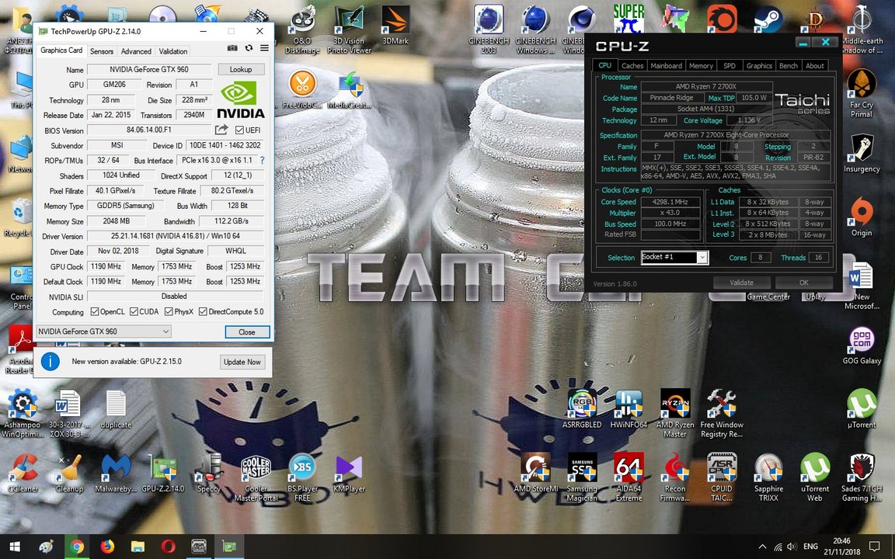
Task: Switch to the About tab in CPU-Z
Action: pos(814,65)
